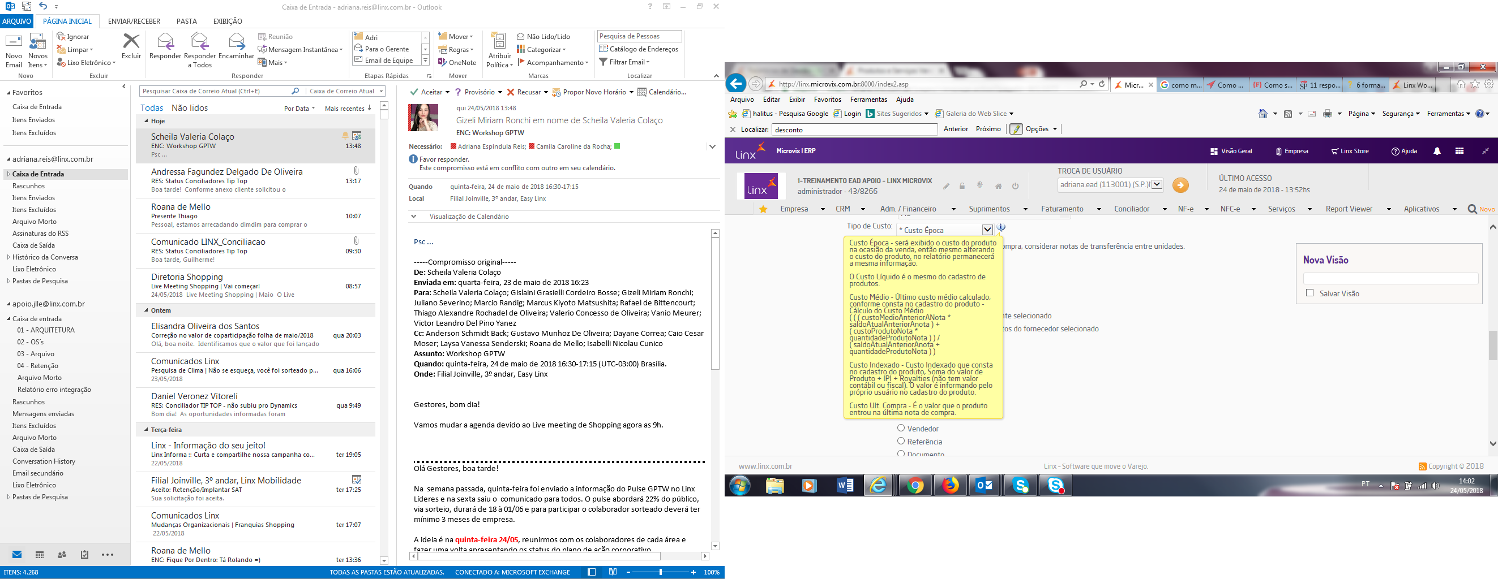Click Ignorar in the Excluir group
Viewport: 1498px width, 579px height.
[x=72, y=37]
